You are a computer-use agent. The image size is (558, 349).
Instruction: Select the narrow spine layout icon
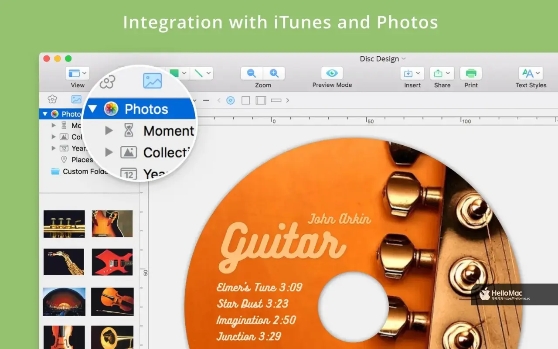coord(276,100)
